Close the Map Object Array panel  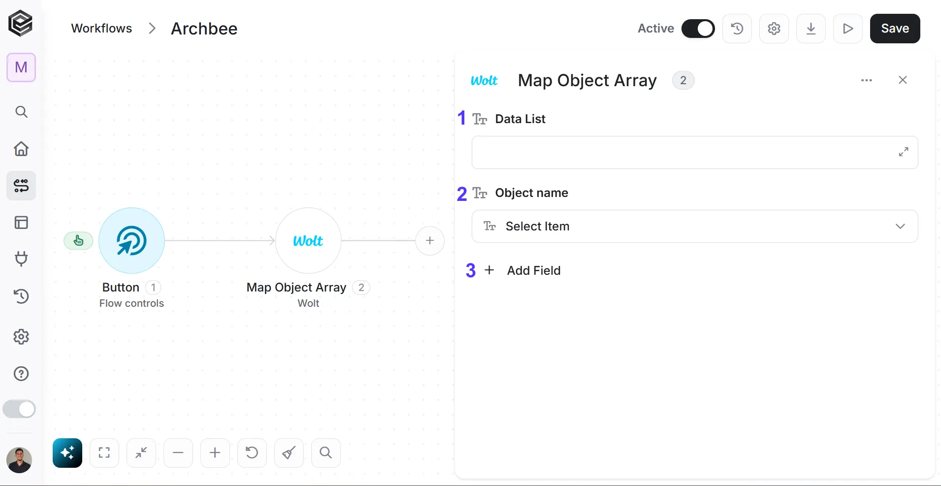[903, 80]
